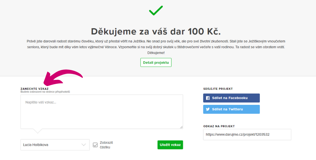
Task: Click the green success checkmark icon
Action: [x=156, y=11]
